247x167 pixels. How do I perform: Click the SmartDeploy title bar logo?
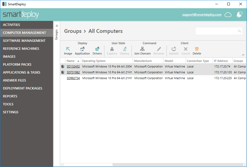(4, 4)
